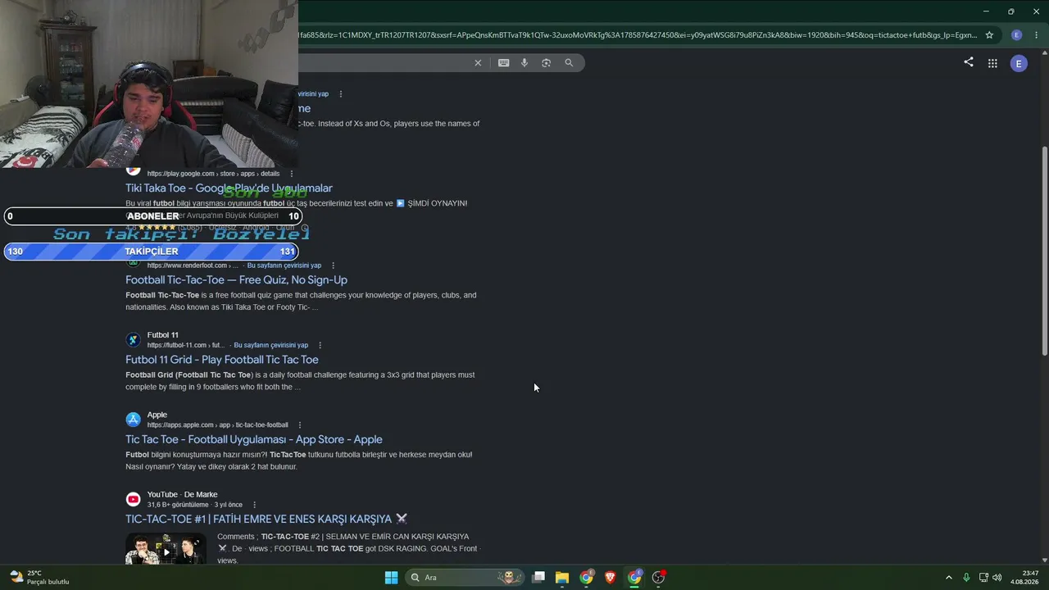Translate the futbol-11.com result page
Image resolution: width=1049 pixels, height=590 pixels.
(271, 345)
